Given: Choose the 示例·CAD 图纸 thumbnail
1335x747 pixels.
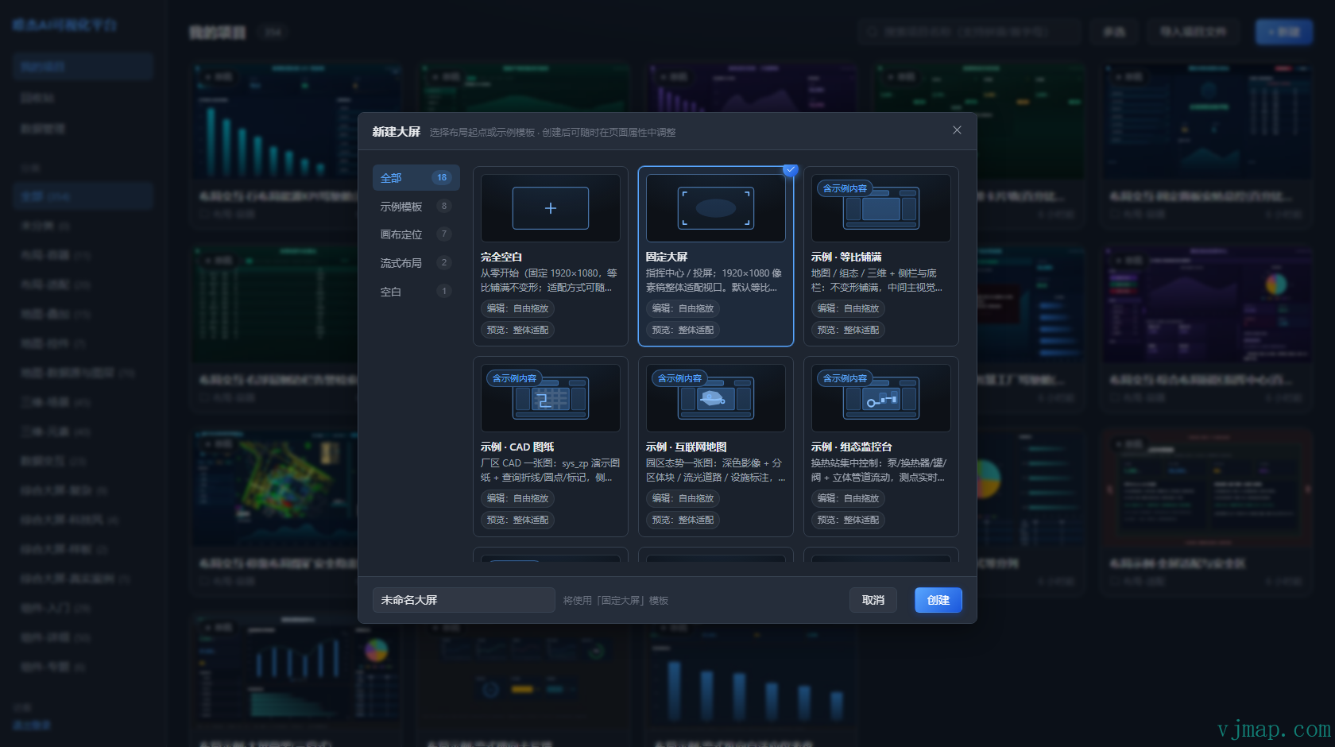Looking at the screenshot, I should [551, 398].
